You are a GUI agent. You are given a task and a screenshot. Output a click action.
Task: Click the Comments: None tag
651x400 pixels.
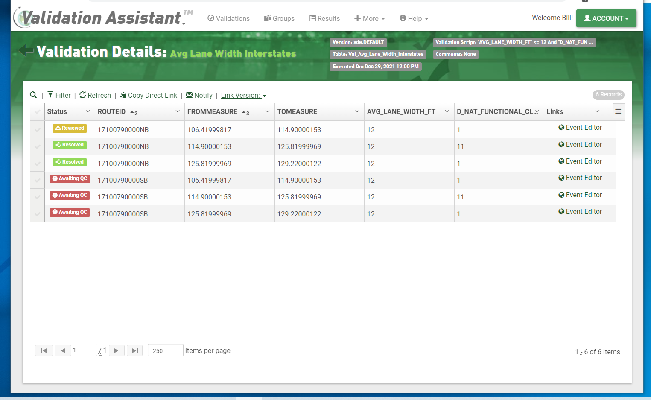(455, 54)
